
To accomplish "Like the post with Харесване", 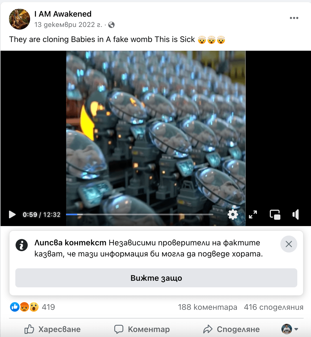I will (x=53, y=329).
